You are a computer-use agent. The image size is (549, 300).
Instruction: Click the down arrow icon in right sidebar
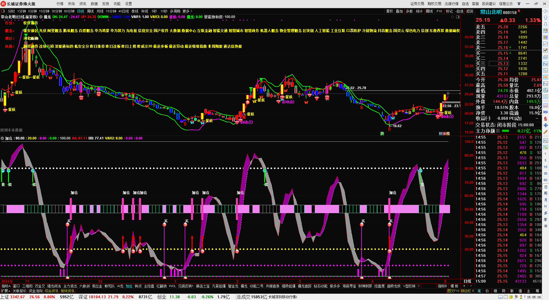point(546,24)
